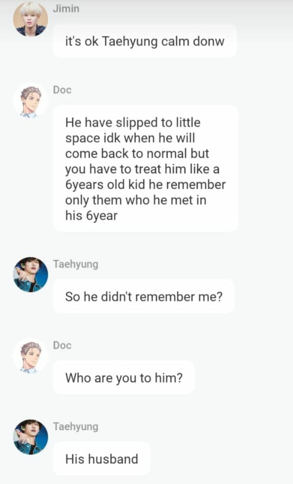
Task: Select message "it's ok Taehyung calm donw"
Action: (x=145, y=41)
